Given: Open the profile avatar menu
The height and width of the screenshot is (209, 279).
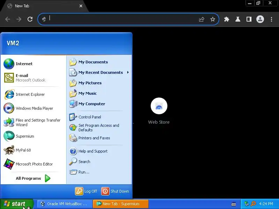Looking at the screenshot, I should 260,19.
